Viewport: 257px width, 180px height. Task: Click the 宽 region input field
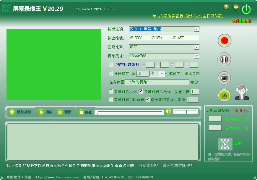click(x=179, y=65)
